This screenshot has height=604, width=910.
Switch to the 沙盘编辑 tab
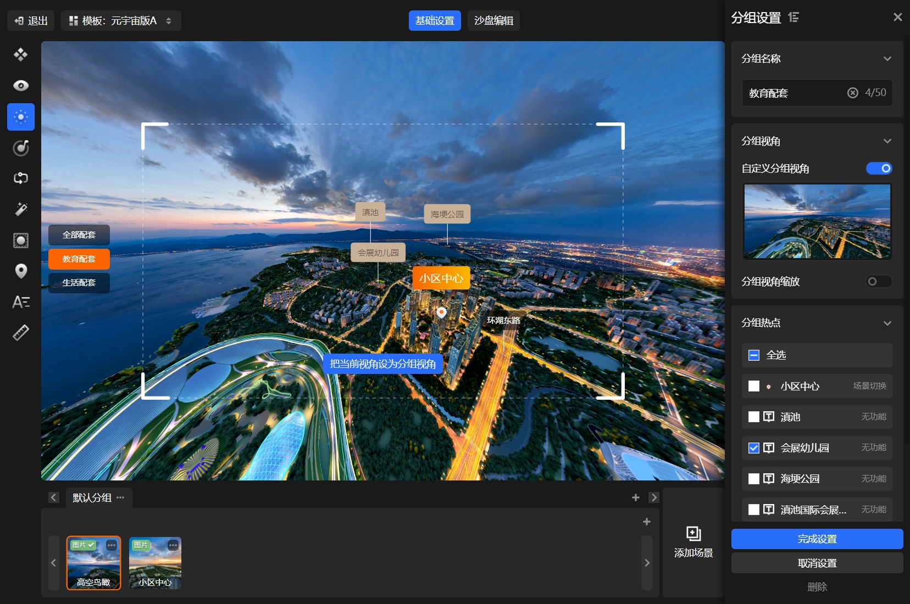493,21
